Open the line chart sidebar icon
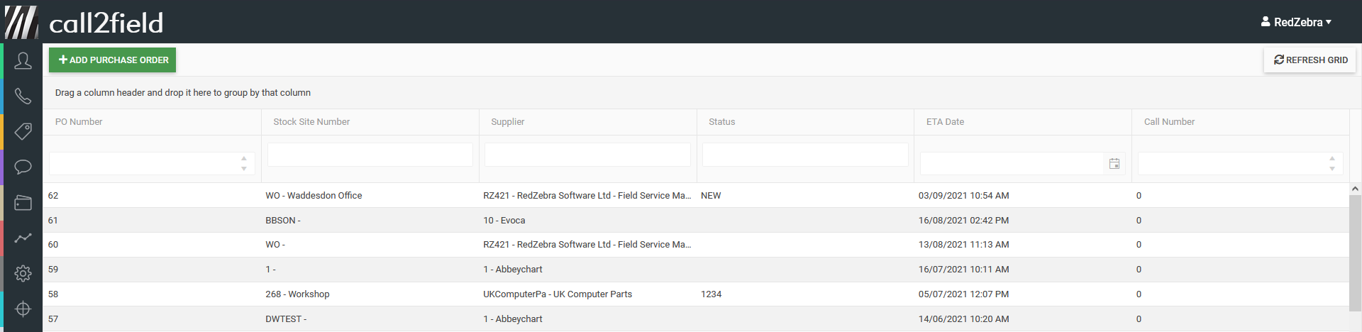Screen dimensions: 1362x332 coord(23,238)
